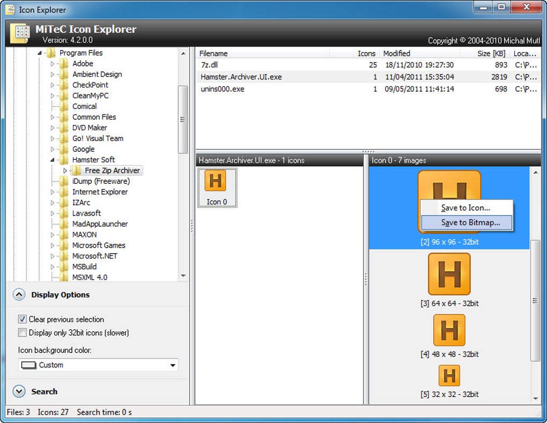Select the Hamster Soft folder label

click(93, 160)
